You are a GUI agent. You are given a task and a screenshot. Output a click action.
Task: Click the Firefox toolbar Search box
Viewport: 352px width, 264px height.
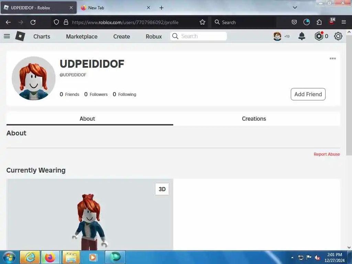(x=244, y=22)
